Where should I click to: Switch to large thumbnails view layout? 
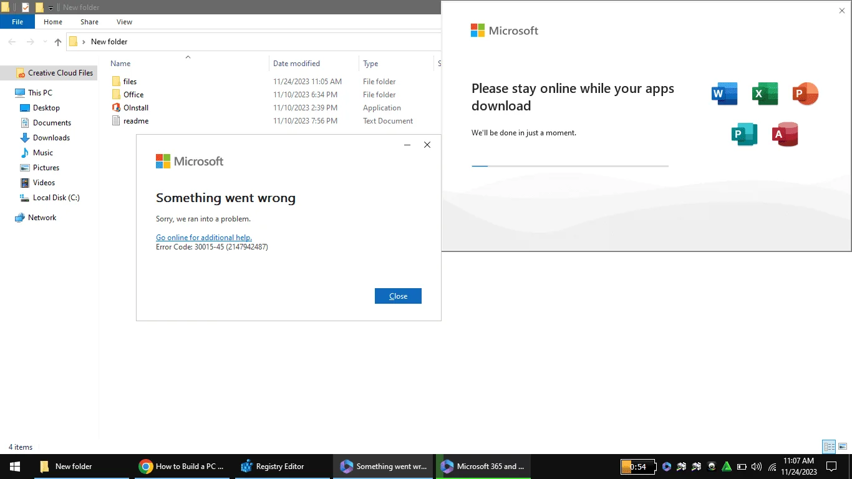tap(843, 447)
